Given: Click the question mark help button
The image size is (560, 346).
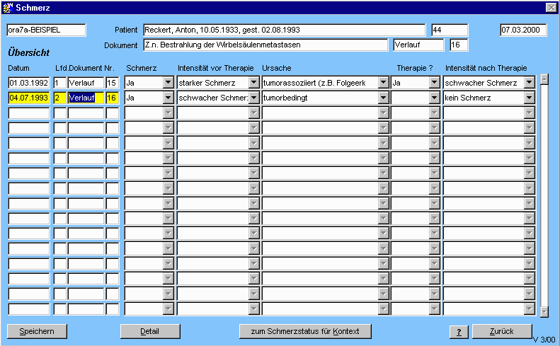Looking at the screenshot, I should tap(459, 332).
